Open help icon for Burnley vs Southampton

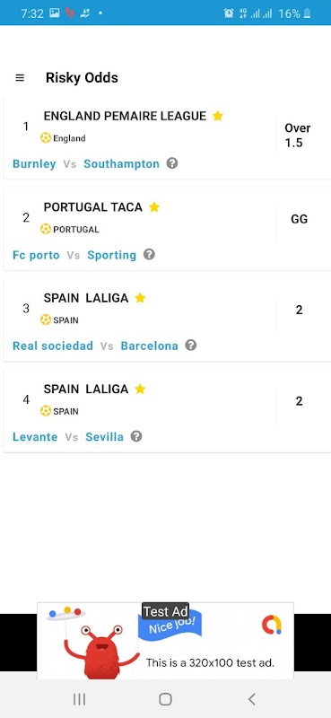tap(172, 163)
